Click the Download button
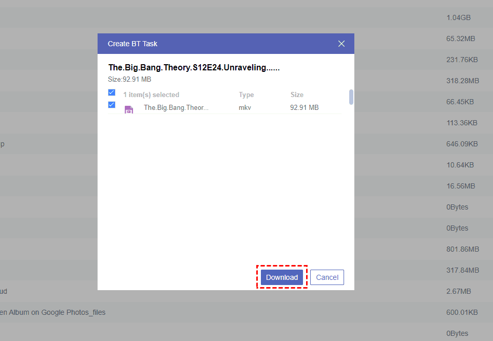The width and height of the screenshot is (493, 341). [282, 277]
